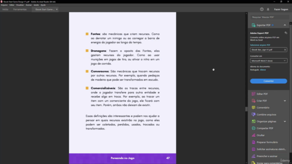
Task: Open the Help question mark icon
Action: (x=261, y=9)
